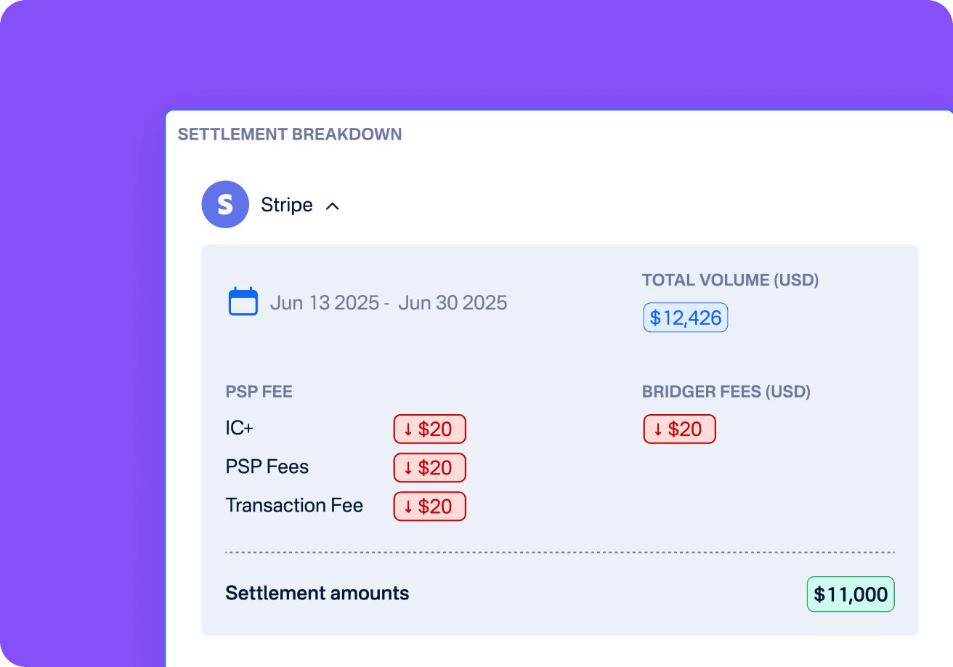Select the PSP Fees row label
Screen dimensions: 953x667
pyautogui.click(x=267, y=466)
